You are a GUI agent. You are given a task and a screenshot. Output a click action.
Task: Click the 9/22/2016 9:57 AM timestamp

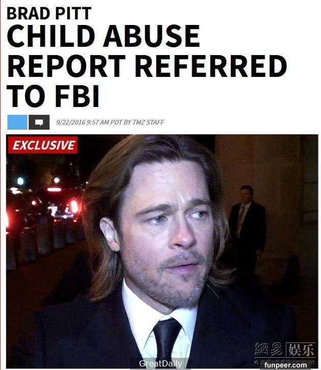83,122
